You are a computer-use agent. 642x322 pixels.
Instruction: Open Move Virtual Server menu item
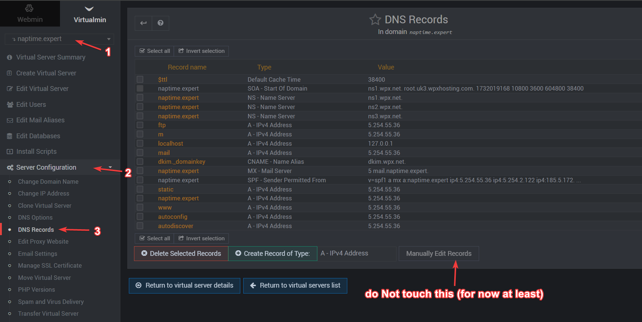point(44,278)
